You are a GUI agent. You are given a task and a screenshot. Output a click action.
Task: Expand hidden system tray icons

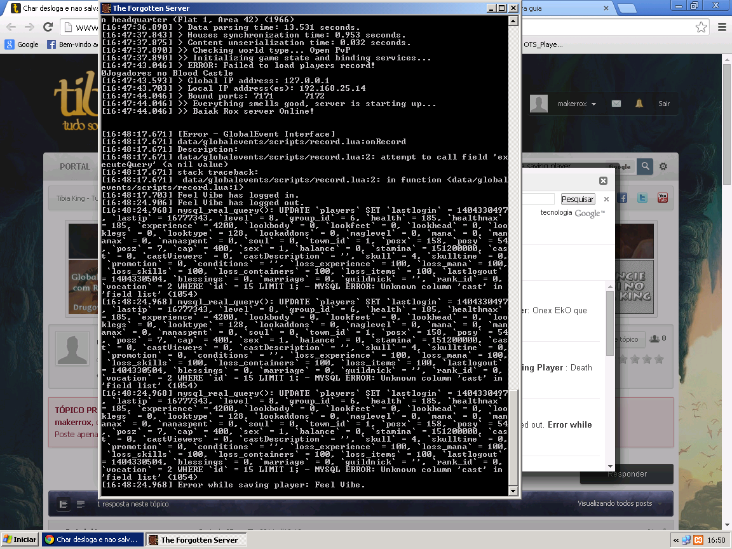point(676,540)
